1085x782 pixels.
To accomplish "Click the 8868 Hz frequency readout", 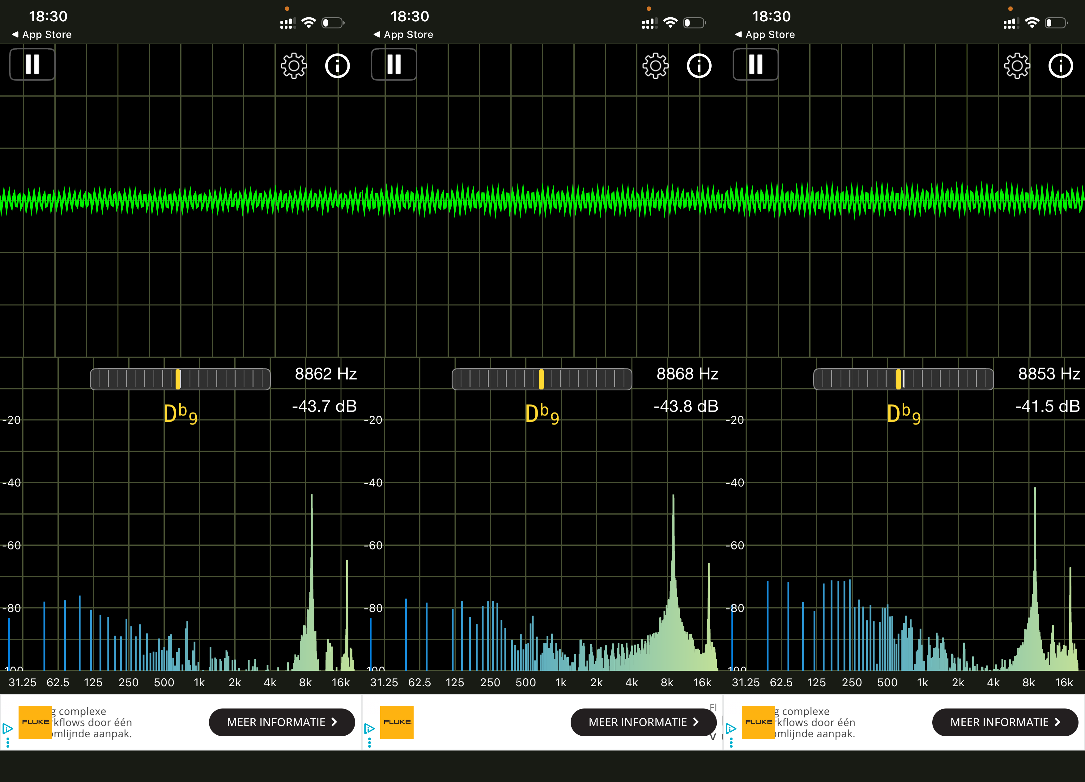I will [687, 374].
